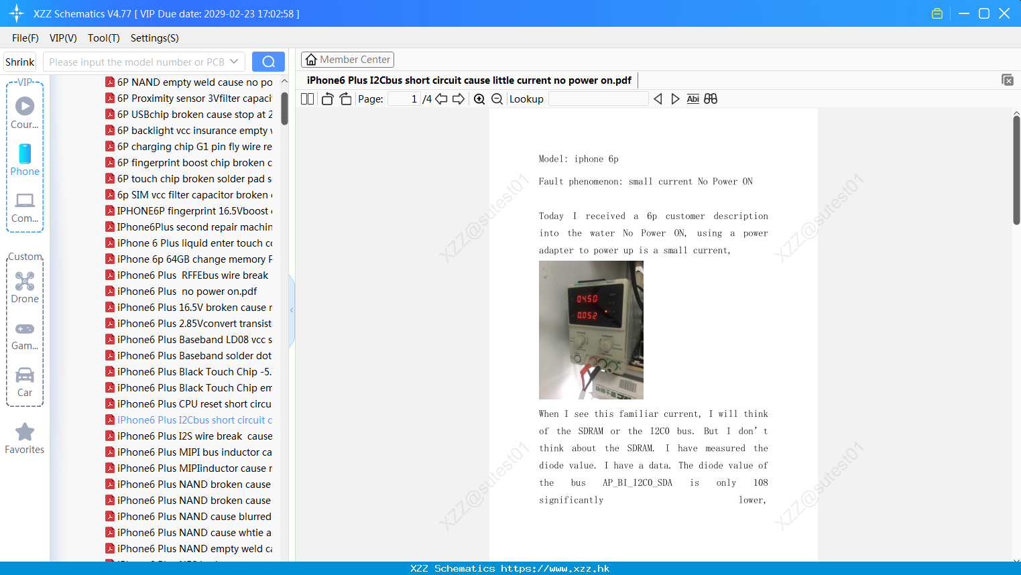Click the Lookup text field
The width and height of the screenshot is (1021, 575).
(599, 99)
